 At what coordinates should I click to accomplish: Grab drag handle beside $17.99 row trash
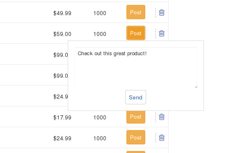click(156, 117)
